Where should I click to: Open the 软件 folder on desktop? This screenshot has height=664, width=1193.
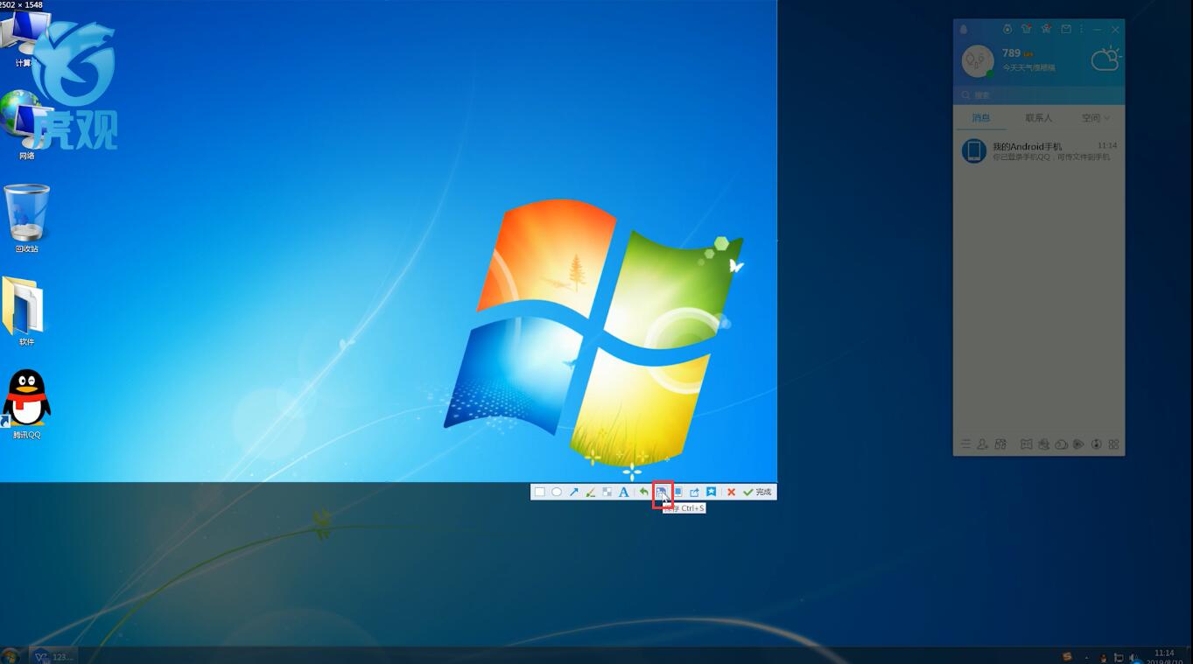[x=25, y=311]
